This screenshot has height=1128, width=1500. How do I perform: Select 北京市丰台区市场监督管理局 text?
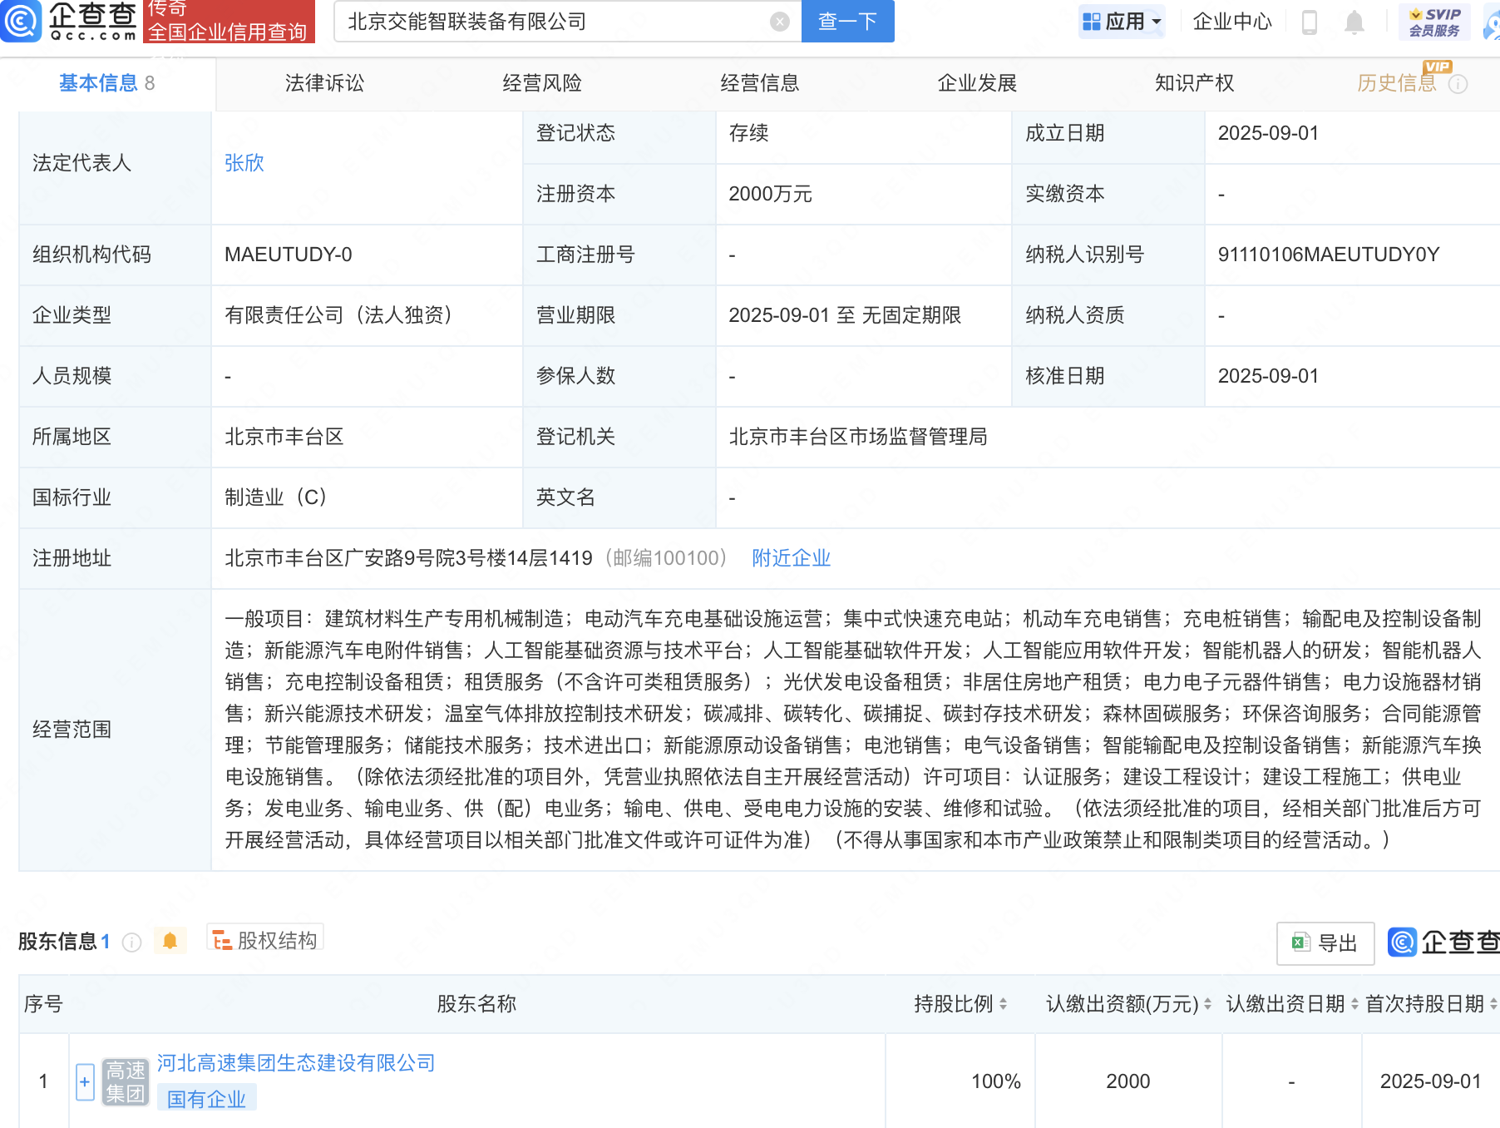[x=858, y=437]
